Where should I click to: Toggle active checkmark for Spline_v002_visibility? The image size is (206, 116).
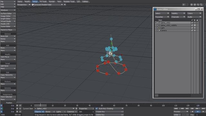coord(192,25)
